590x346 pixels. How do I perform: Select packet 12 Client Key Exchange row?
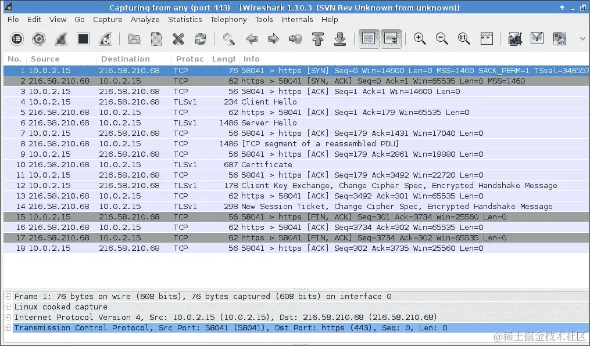pos(296,186)
